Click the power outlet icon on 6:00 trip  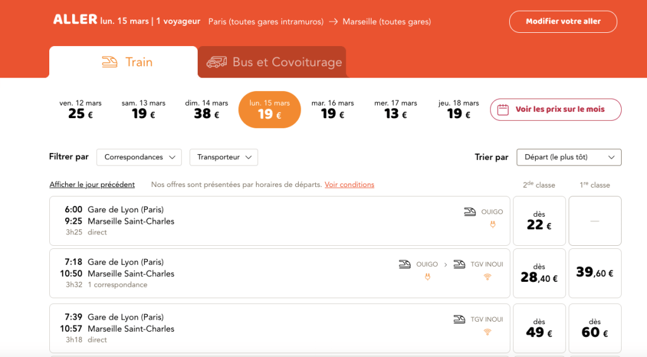(x=493, y=224)
